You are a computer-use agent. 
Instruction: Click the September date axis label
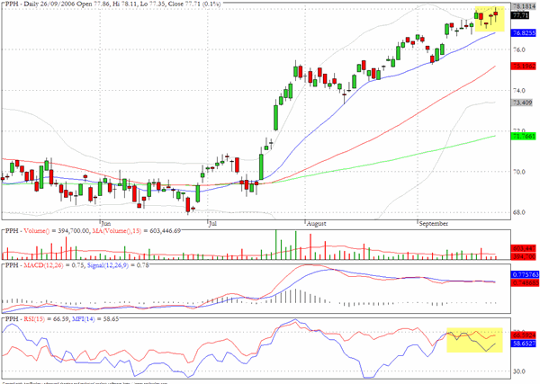pyautogui.click(x=434, y=224)
